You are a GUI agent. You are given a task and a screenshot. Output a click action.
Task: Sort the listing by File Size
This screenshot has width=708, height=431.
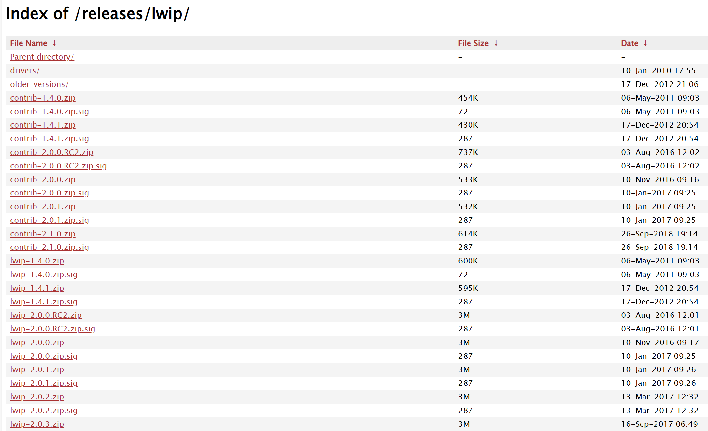473,43
